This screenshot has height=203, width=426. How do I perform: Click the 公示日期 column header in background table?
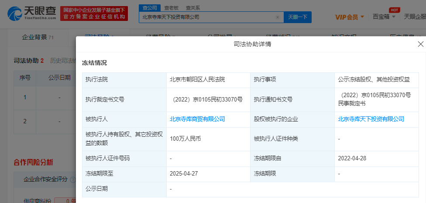tap(59, 78)
